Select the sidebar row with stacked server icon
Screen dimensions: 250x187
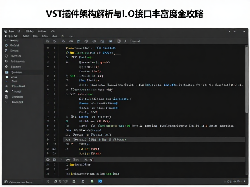pyautogui.click(x=23, y=97)
